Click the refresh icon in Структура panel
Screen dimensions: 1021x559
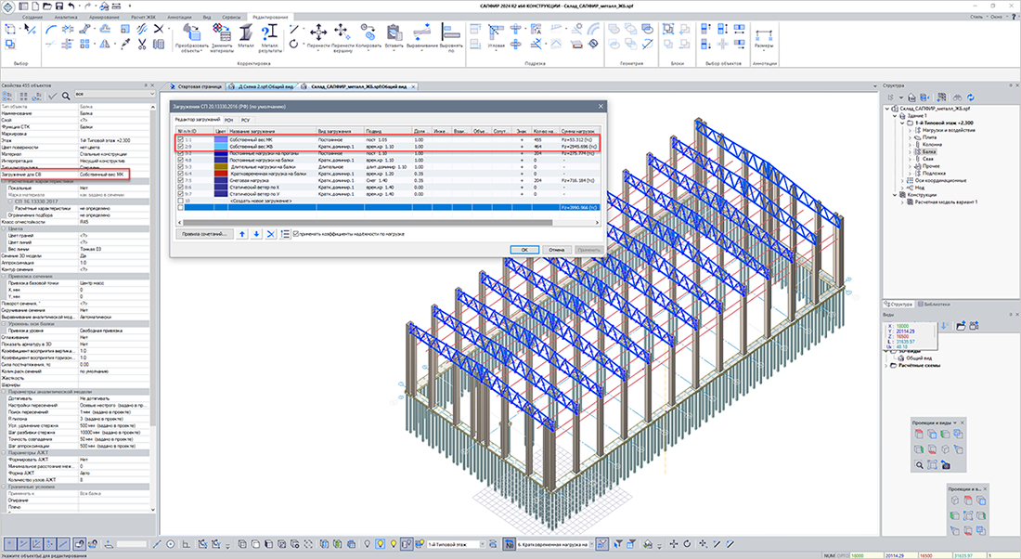(970, 97)
